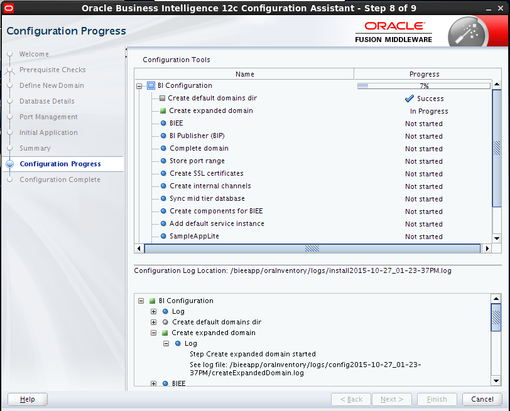Click gray circle icon of Create default domains dir log
The height and width of the screenshot is (411, 510).
pos(165,322)
